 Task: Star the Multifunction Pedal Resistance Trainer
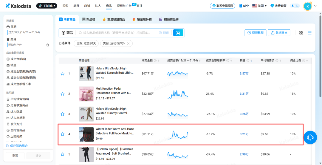click(x=63, y=94)
